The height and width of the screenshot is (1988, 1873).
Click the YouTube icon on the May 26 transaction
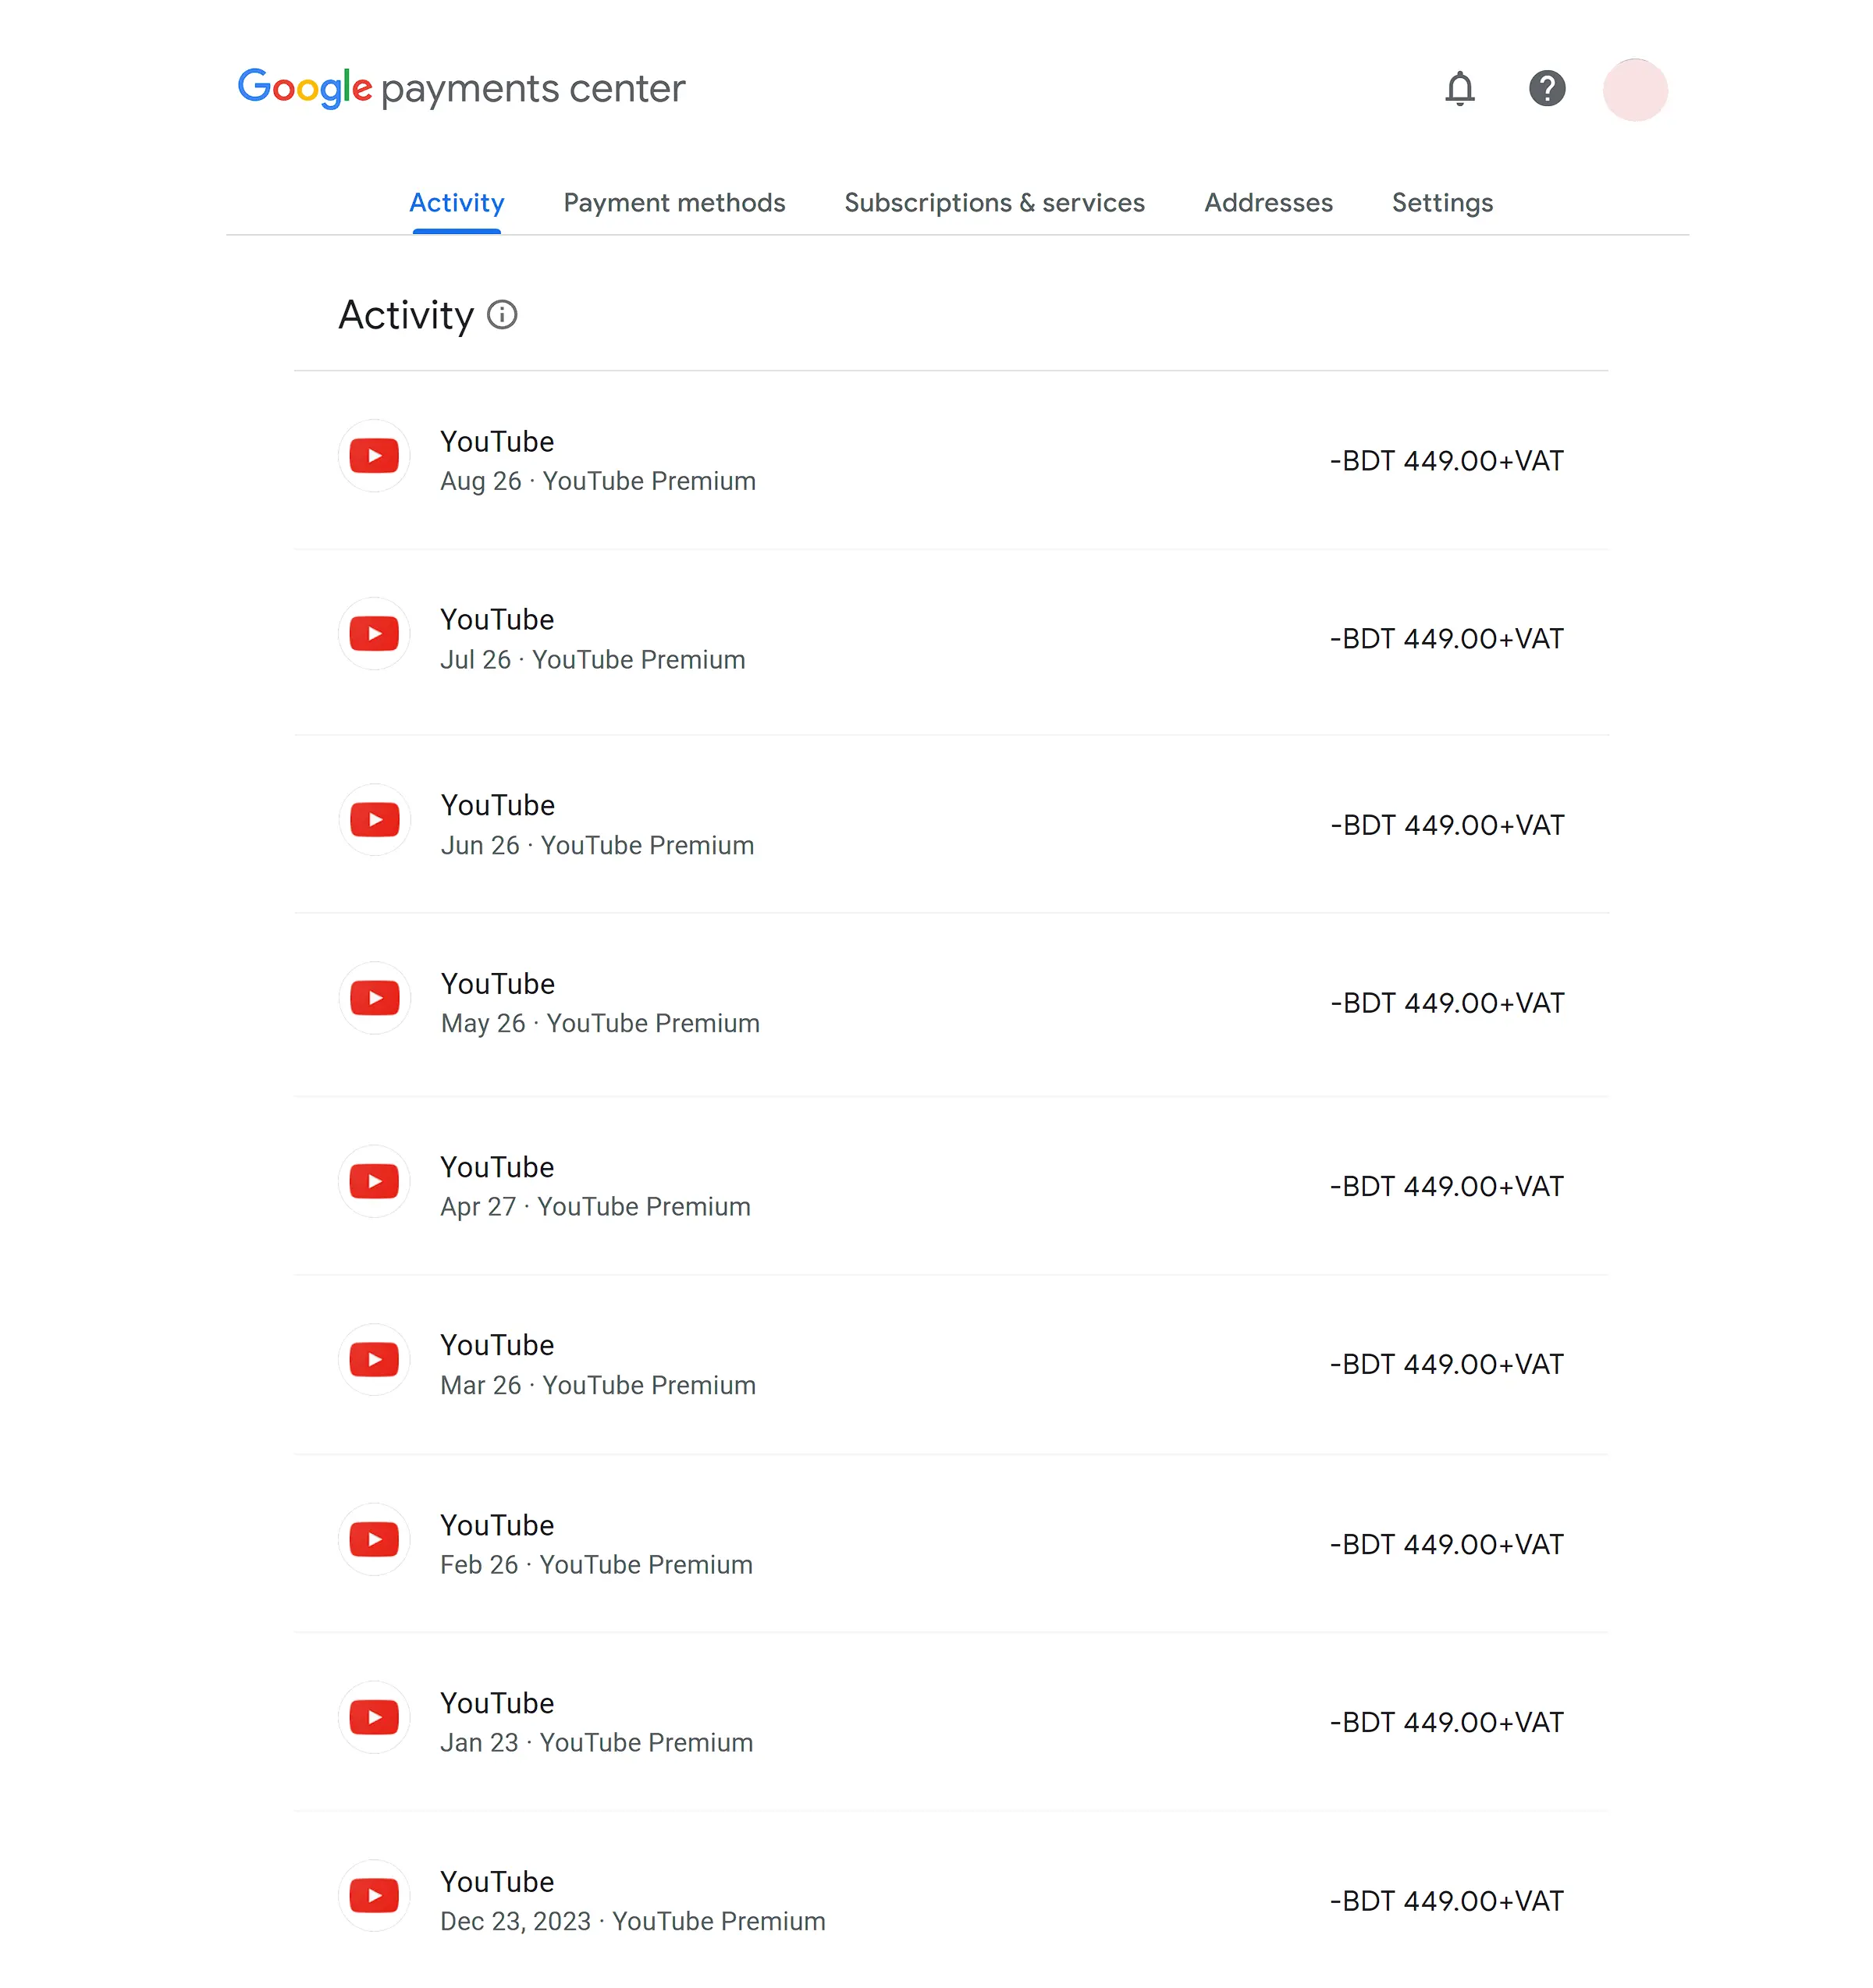pyautogui.click(x=374, y=998)
